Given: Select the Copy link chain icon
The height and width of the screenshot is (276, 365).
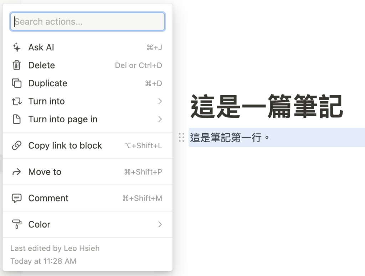Looking at the screenshot, I should click(17, 145).
